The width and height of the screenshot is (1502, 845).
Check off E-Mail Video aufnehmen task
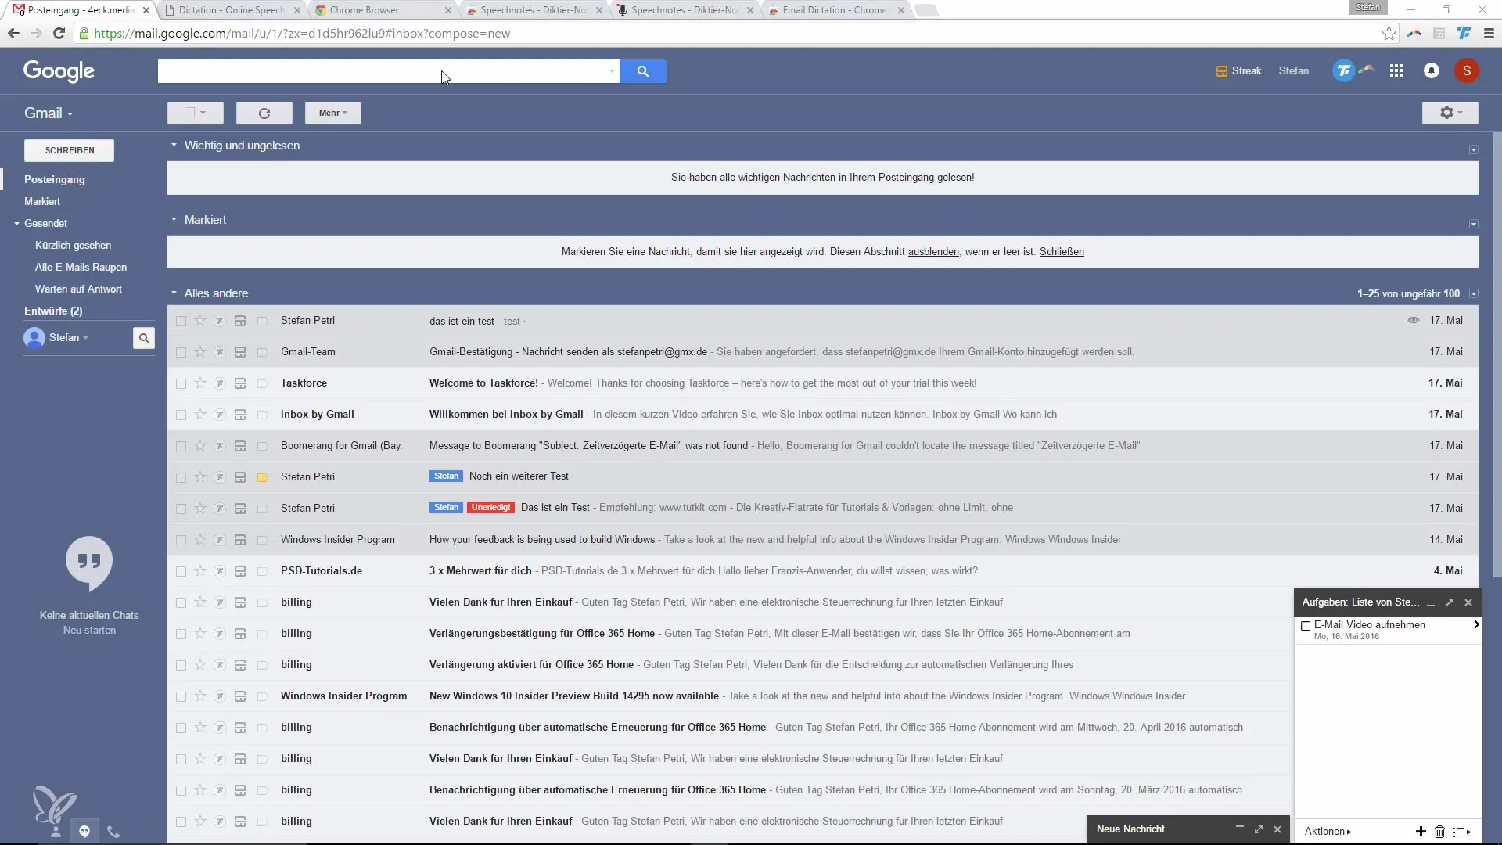pos(1306,626)
